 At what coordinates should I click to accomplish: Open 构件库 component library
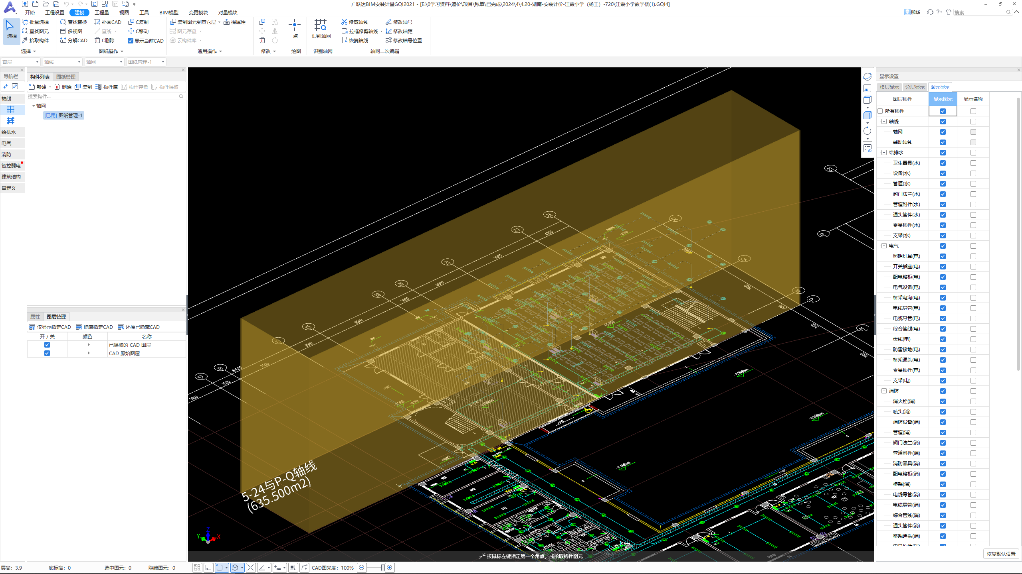click(106, 87)
